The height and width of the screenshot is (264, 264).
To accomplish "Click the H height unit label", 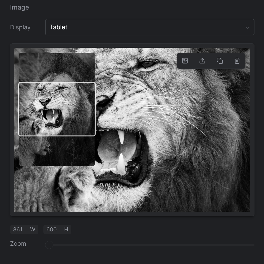I will (66, 229).
